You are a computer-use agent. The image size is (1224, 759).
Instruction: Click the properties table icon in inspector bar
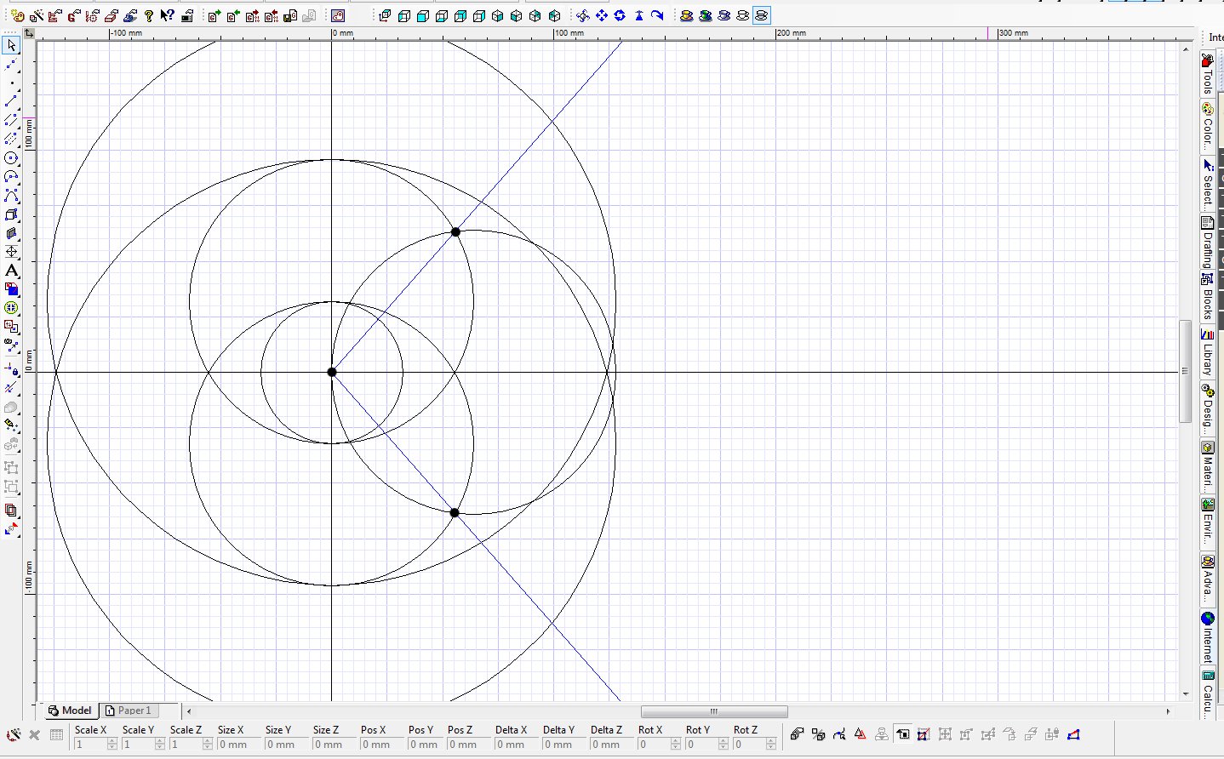[56, 734]
